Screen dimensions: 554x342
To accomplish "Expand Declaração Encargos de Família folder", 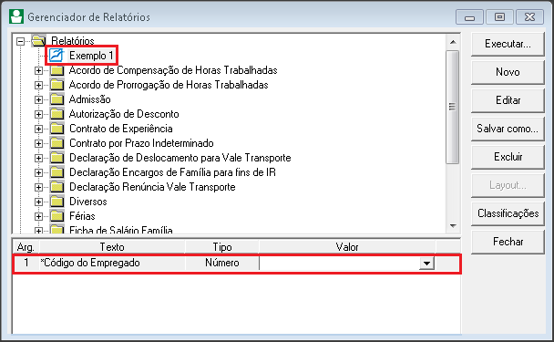I will pos(38,172).
